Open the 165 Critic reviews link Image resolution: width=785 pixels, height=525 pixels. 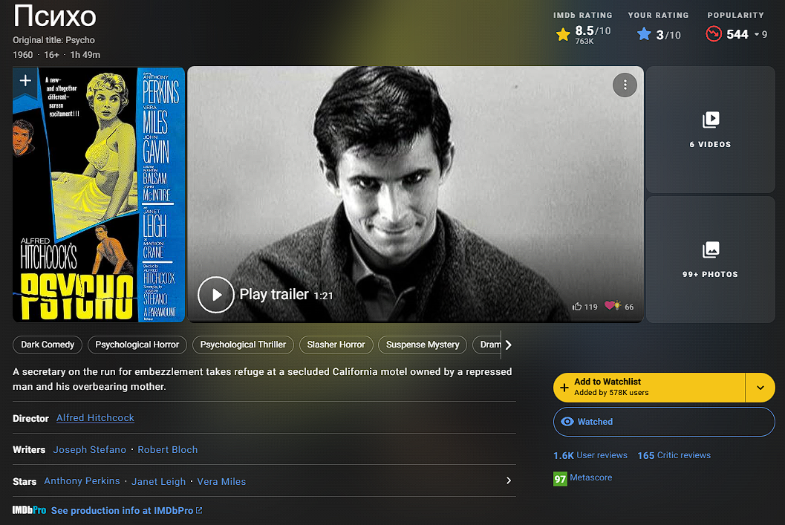tap(674, 455)
